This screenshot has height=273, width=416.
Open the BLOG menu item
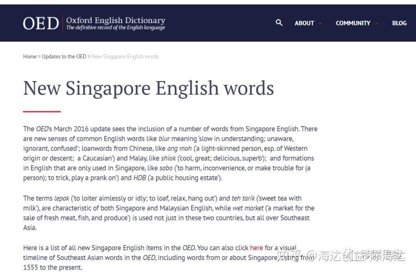click(399, 23)
